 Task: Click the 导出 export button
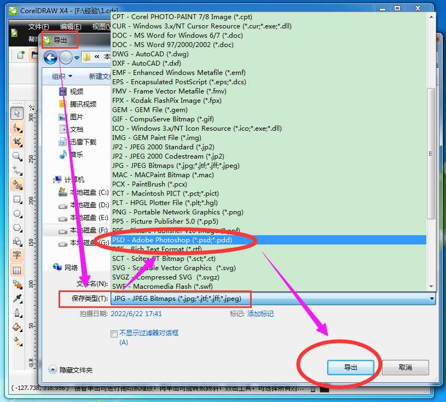click(350, 368)
